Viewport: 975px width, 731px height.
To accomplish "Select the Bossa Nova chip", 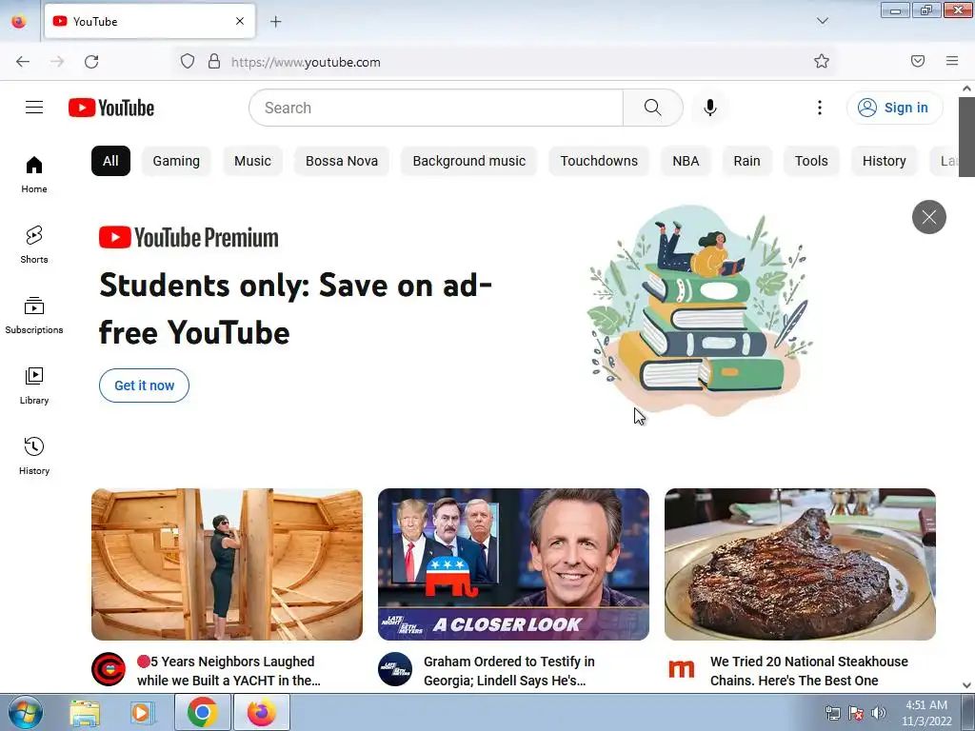I will click(342, 161).
